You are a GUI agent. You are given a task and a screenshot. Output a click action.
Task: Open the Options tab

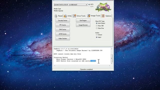[107, 16]
